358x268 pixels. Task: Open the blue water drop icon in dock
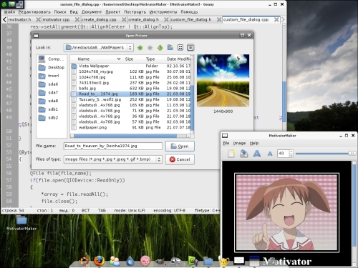click(130, 261)
